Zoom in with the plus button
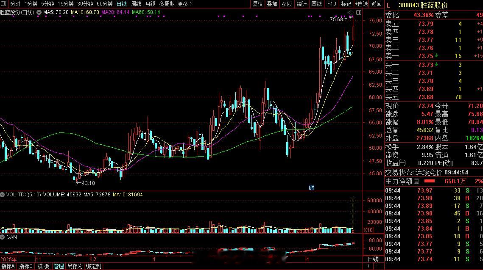The image size is (483, 270). coord(369,266)
